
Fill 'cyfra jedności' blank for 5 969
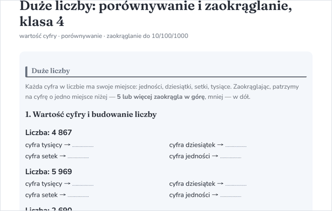coord(231,195)
